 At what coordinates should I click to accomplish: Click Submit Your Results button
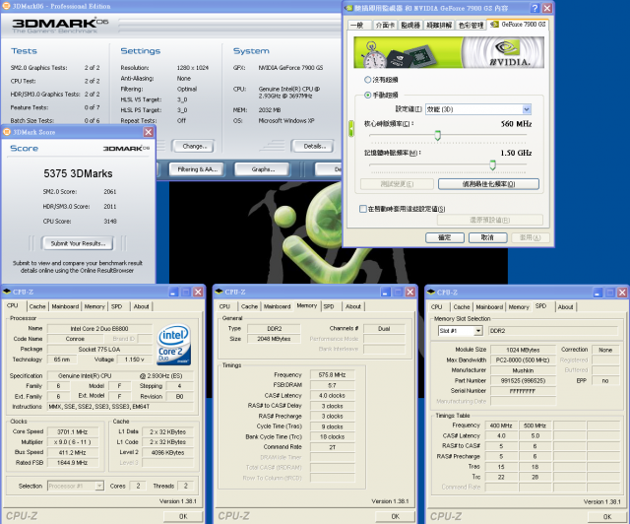pos(78,243)
